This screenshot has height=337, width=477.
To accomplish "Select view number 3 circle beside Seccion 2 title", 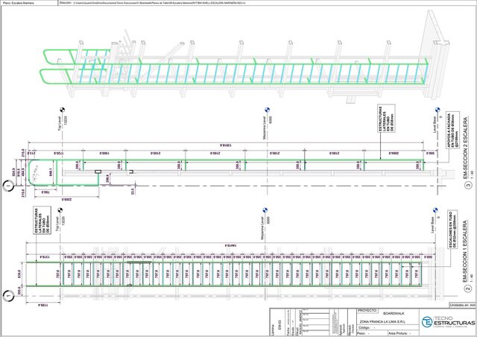I will click(469, 184).
